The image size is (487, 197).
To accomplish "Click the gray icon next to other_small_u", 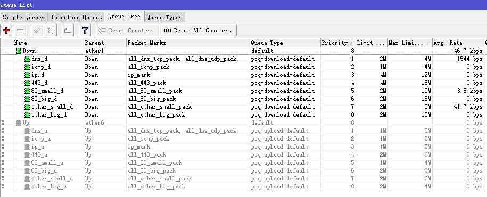I will pyautogui.click(x=27, y=179).
